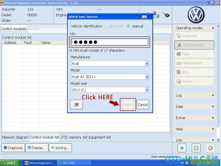Select automatic vehicle identification radio
The image size is (221, 166).
[106, 26]
